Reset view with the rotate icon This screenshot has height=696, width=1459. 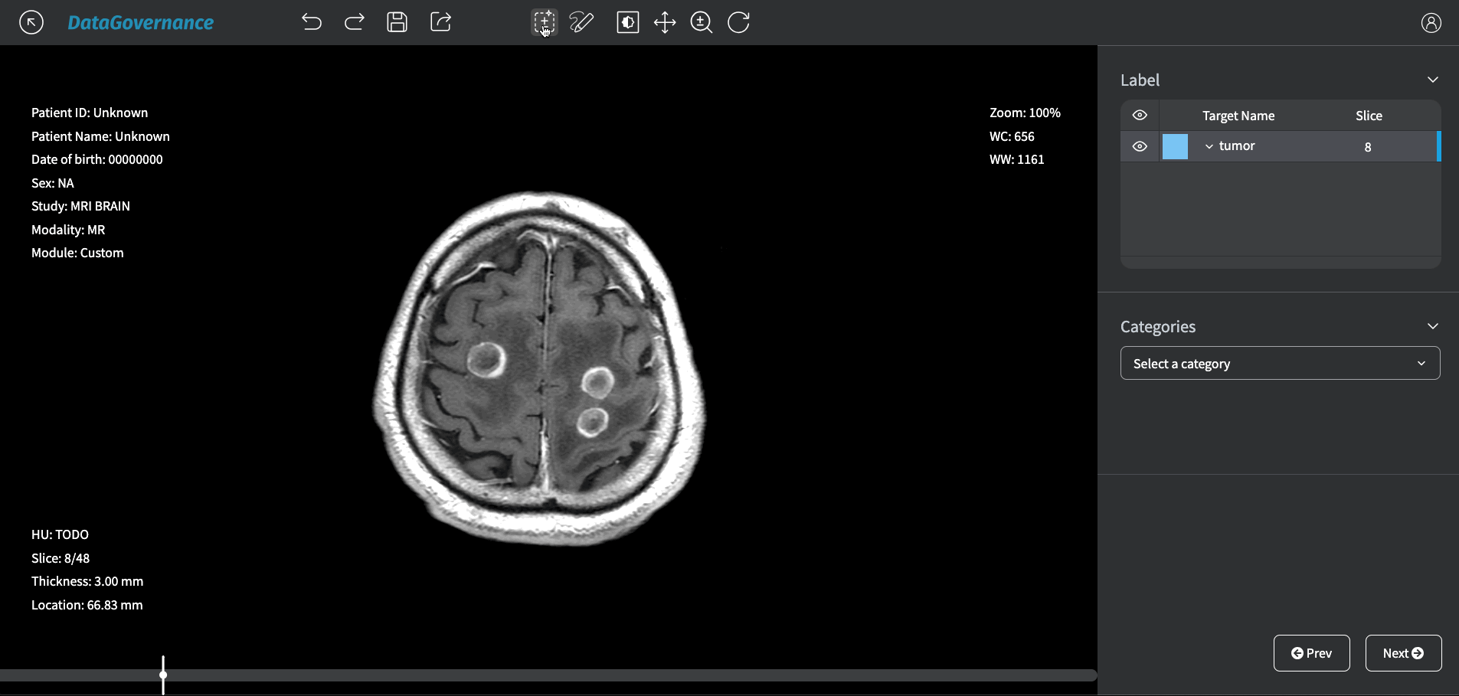click(x=738, y=22)
